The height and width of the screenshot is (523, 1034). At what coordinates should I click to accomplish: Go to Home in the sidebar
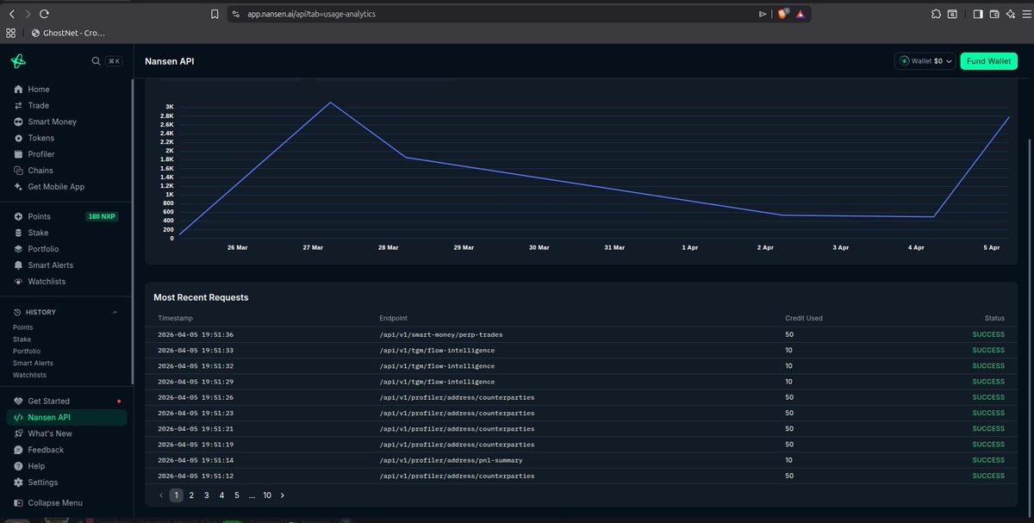pyautogui.click(x=39, y=90)
